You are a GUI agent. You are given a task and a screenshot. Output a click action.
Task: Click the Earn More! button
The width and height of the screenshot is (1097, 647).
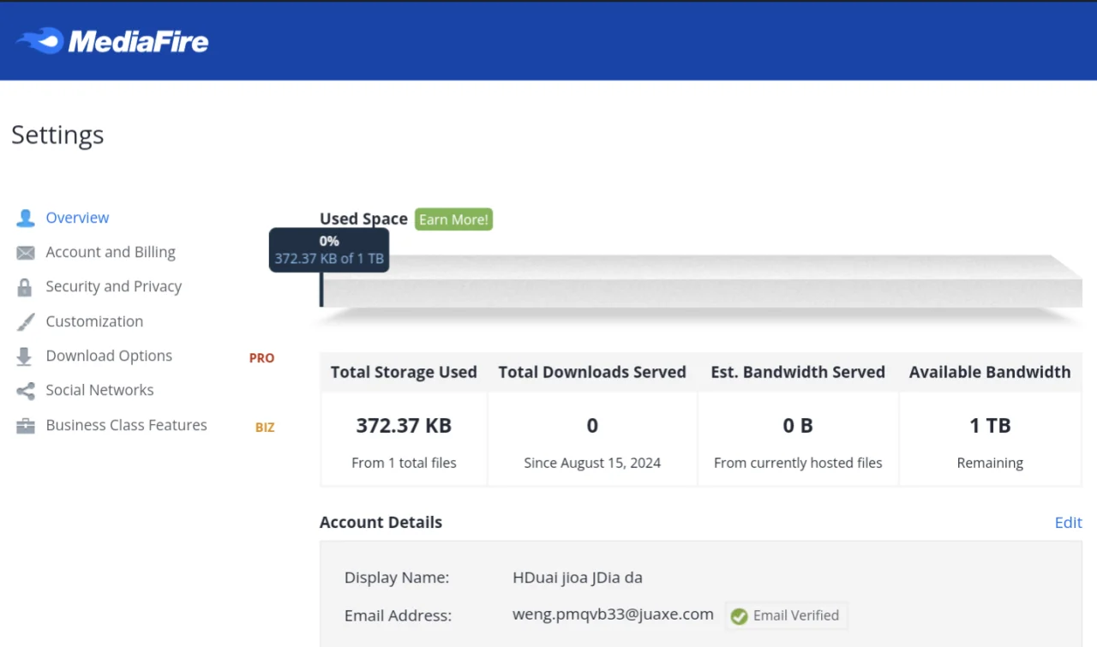click(453, 219)
